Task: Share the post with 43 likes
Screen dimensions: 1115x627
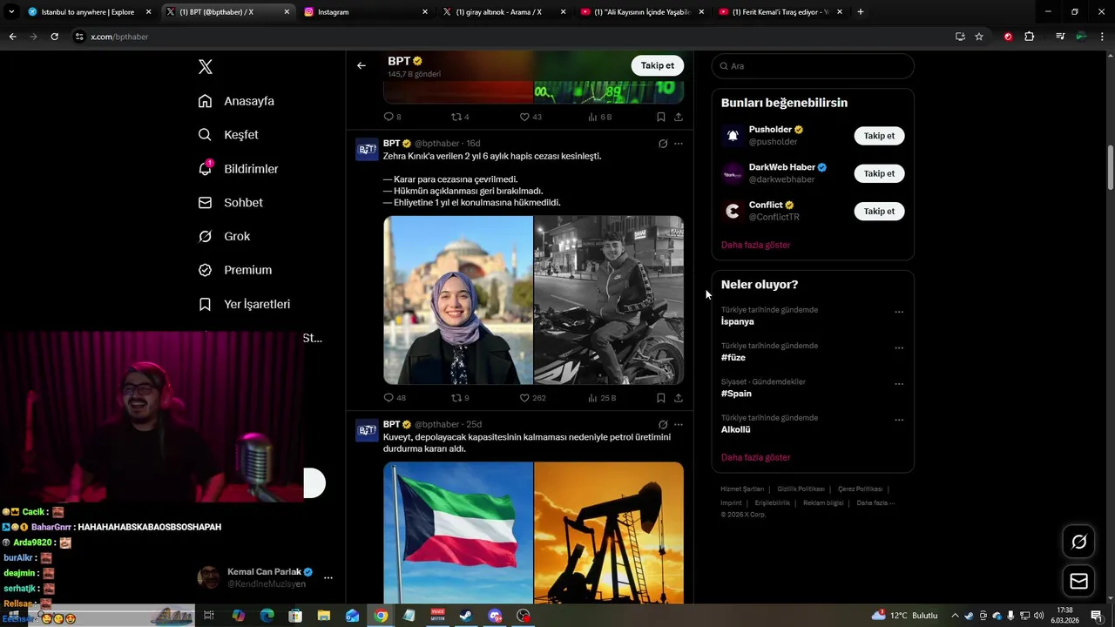Action: pyautogui.click(x=679, y=117)
